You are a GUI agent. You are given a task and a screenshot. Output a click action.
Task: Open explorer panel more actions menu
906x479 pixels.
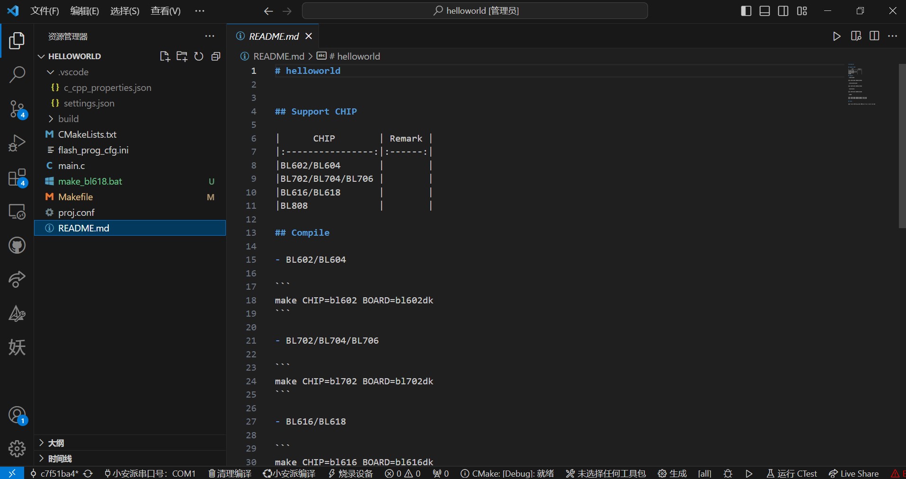pos(210,36)
